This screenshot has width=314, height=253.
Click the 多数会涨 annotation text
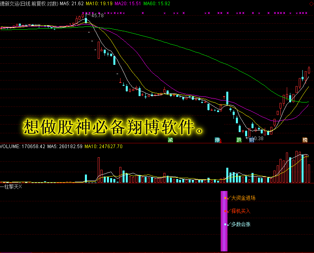point(241,224)
